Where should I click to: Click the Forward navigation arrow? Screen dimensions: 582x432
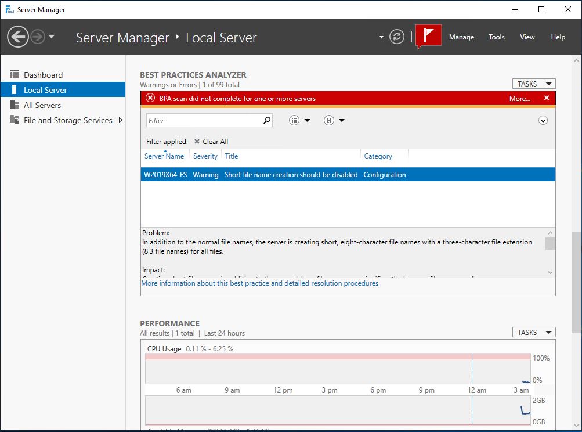pyautogui.click(x=38, y=37)
